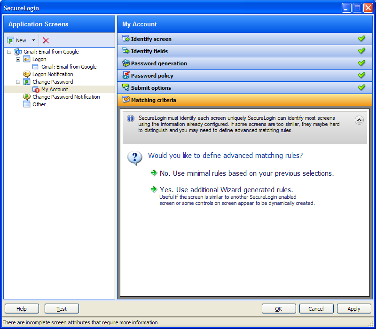The width and height of the screenshot is (376, 329).
Task: Collapse the info description with chevron button
Action: [x=359, y=120]
